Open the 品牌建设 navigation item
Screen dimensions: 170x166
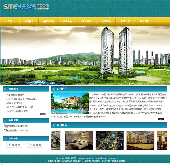click(x=106, y=22)
